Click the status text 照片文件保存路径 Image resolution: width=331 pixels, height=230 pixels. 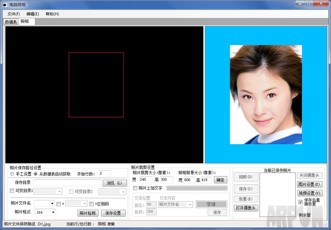click(20, 224)
